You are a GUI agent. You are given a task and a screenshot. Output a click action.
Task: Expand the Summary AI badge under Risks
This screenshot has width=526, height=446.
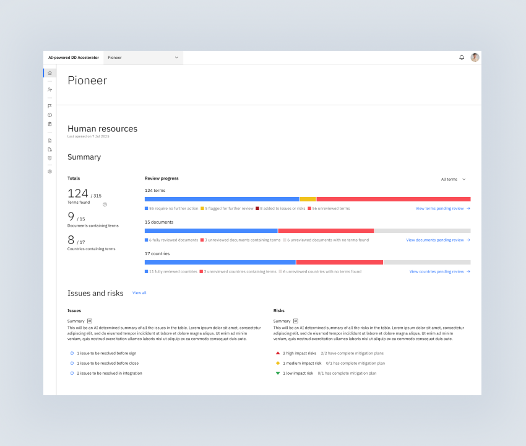coord(295,321)
